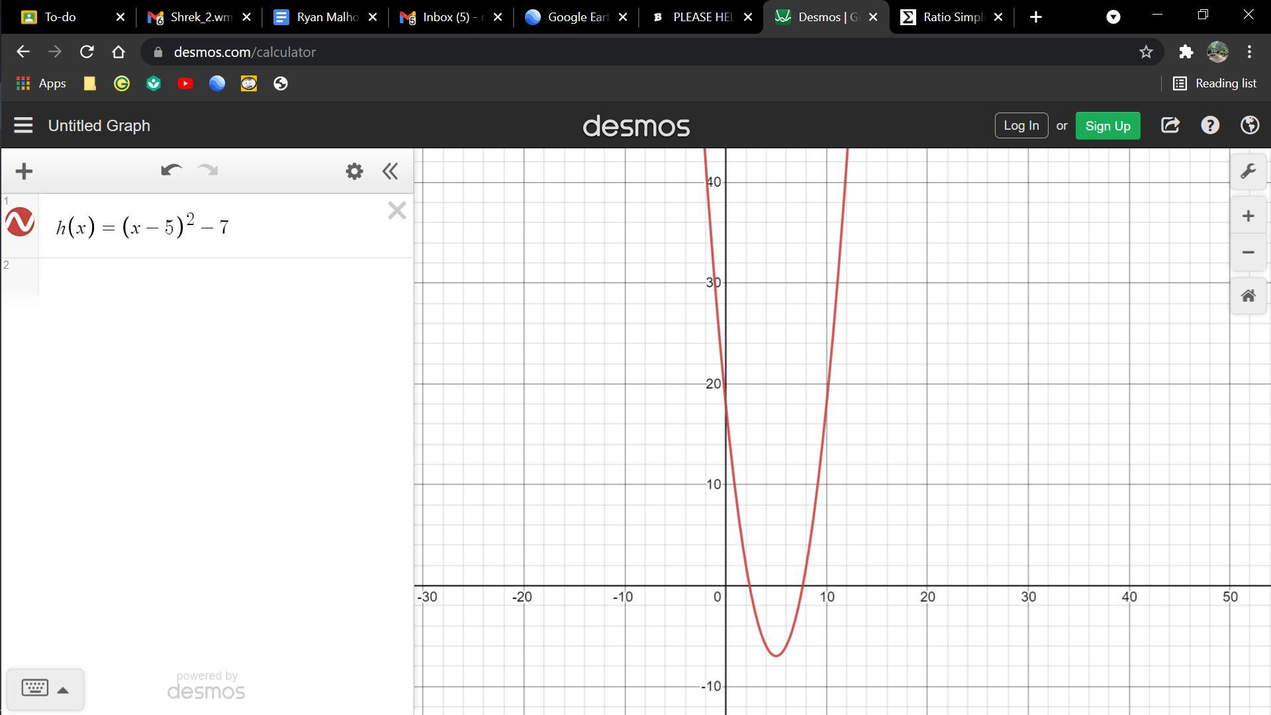
Task: Share the graph via share icon
Action: (1170, 125)
